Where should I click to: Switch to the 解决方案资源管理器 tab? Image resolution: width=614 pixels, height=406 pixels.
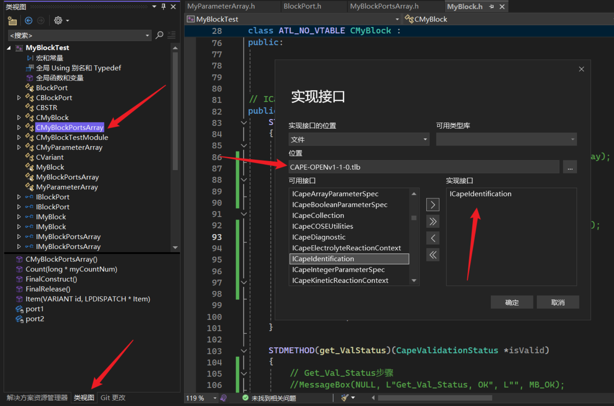[x=37, y=398]
